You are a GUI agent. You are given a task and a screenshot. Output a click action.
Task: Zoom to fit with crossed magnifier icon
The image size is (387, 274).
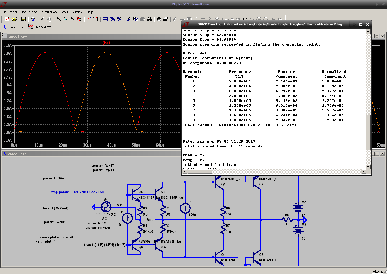80,19
